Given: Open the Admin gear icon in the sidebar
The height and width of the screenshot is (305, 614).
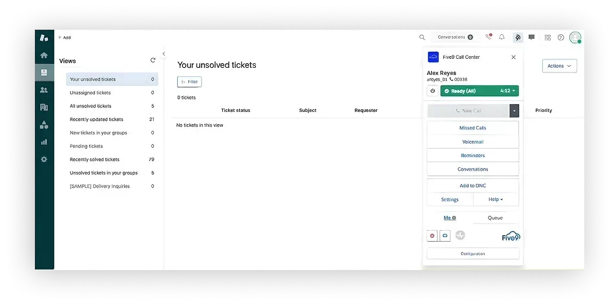Looking at the screenshot, I should 44,159.
